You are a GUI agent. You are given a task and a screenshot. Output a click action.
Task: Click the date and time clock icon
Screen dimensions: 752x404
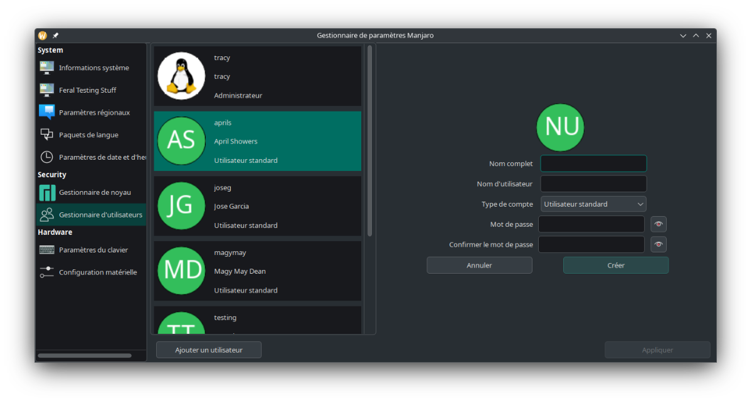pos(46,157)
